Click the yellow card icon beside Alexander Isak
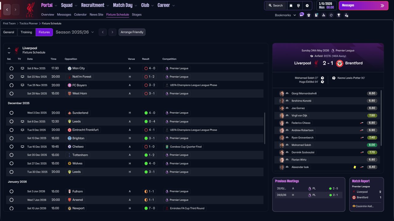The image size is (394, 221). pos(355,167)
